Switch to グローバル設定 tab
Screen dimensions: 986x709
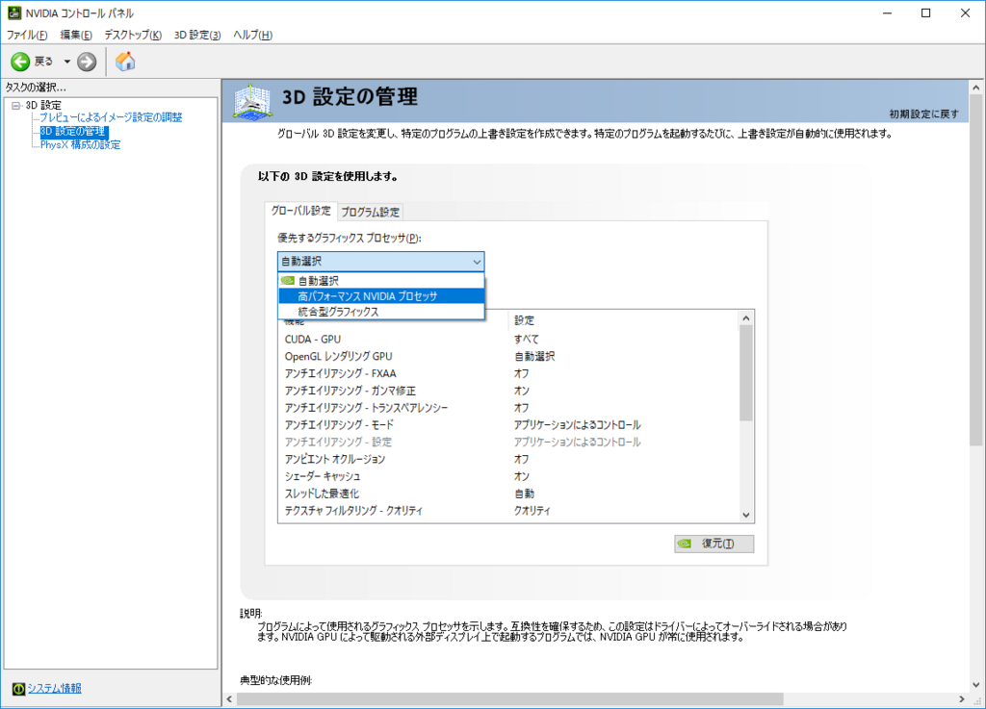click(300, 211)
